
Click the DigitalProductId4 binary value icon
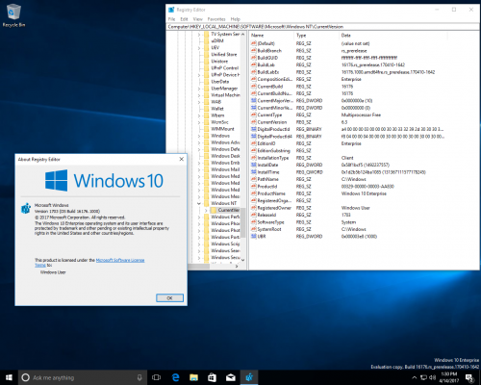point(254,137)
